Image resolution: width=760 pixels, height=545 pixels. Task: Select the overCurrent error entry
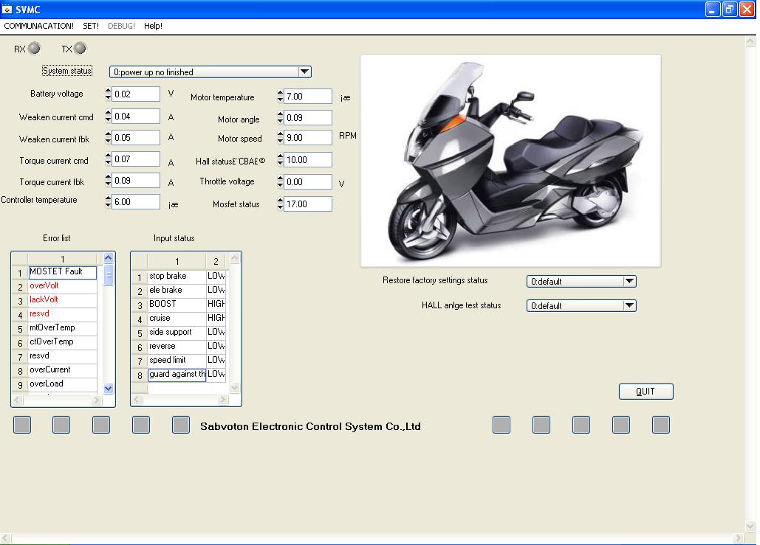[62, 369]
